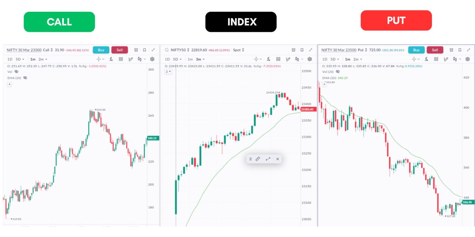Toggle EMA (20) visibility in Call chart

tap(25, 78)
